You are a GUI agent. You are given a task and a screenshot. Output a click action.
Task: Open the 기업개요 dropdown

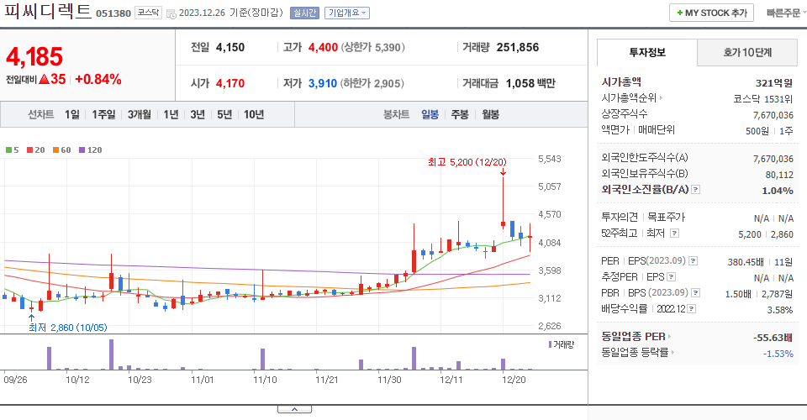pos(347,13)
